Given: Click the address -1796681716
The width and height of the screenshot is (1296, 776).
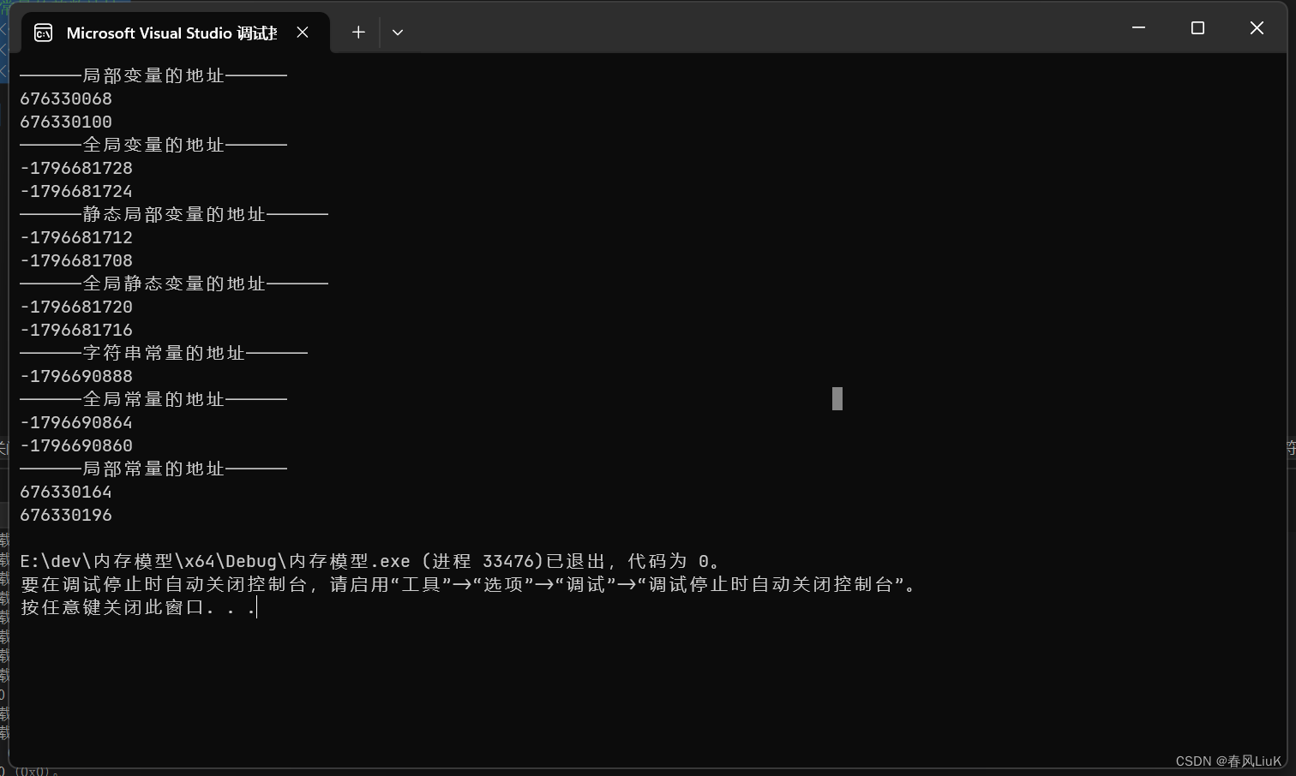Looking at the screenshot, I should click(x=76, y=330).
